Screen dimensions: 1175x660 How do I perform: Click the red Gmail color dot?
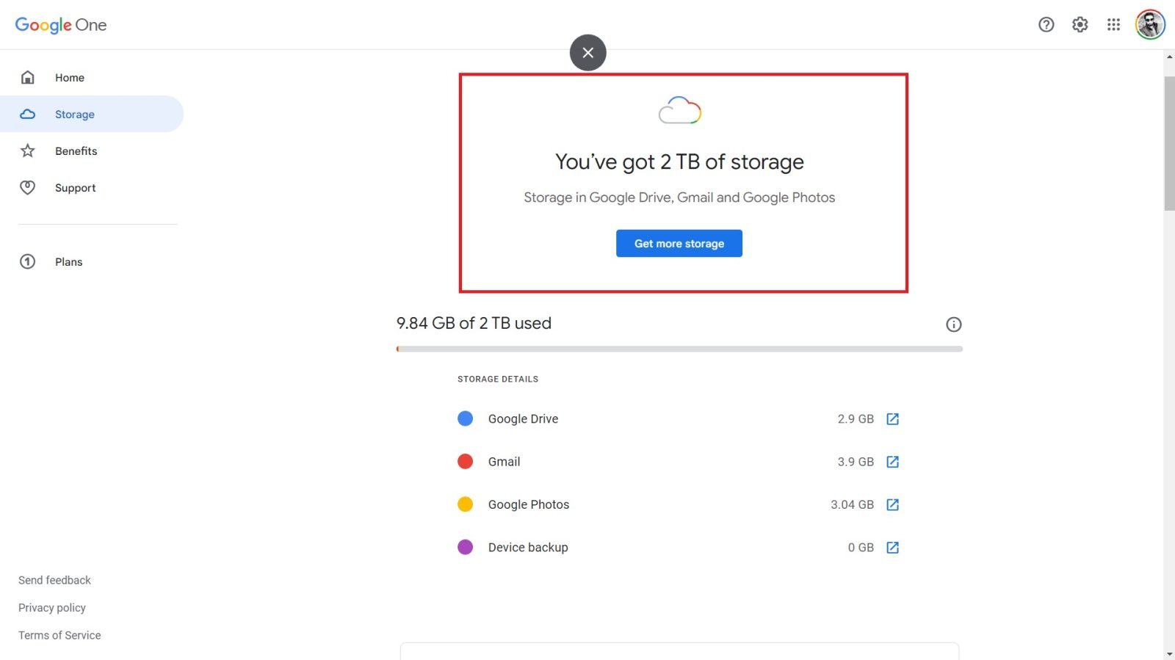pos(465,461)
